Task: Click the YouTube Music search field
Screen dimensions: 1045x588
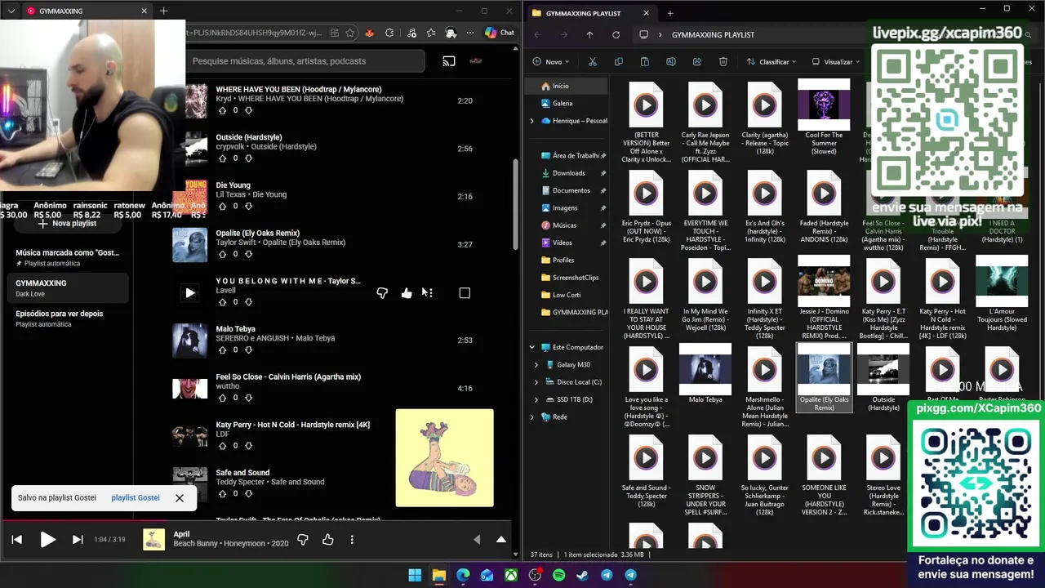Action: (305, 61)
